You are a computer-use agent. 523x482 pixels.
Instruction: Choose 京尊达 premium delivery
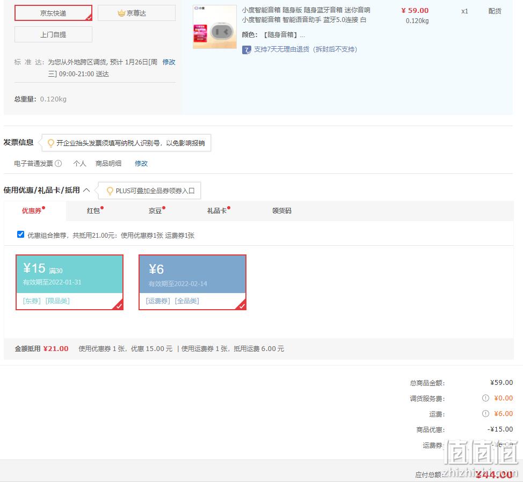(136, 13)
